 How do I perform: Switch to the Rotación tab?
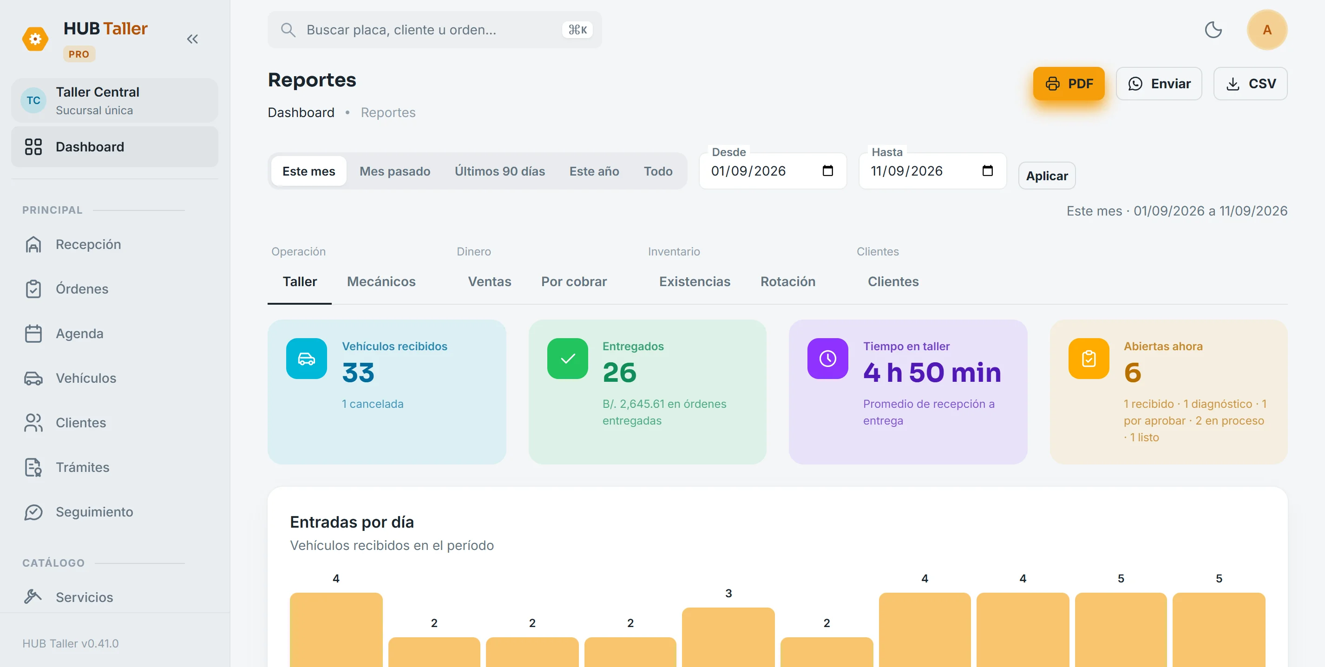coord(788,282)
